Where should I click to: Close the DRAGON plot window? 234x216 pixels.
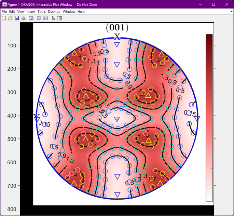tap(227, 4)
